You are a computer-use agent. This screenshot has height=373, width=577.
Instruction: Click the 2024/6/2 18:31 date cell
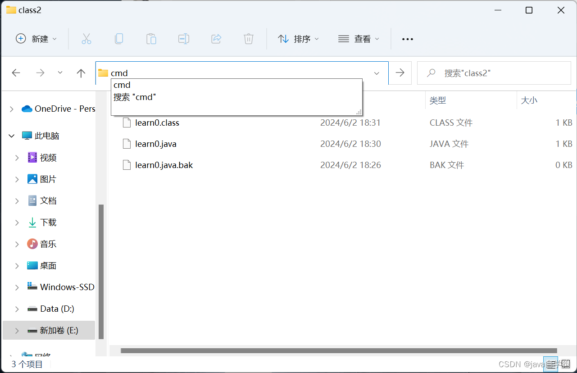tap(350, 123)
